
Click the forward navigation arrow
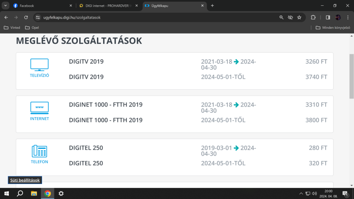pyautogui.click(x=16, y=17)
